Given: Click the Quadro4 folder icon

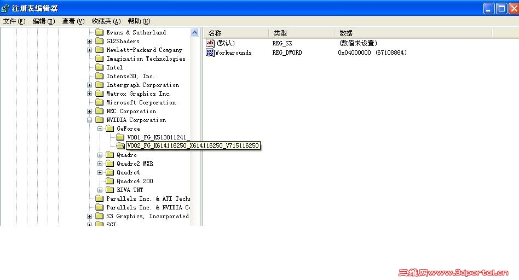Looking at the screenshot, I should 110,172.
